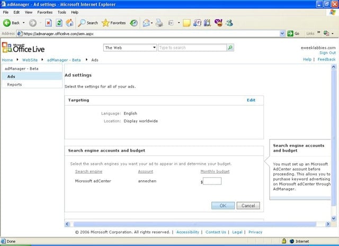Click the padlock security icon in status bar

284,241
